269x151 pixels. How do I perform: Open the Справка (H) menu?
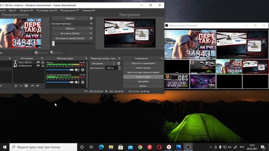click(x=88, y=10)
